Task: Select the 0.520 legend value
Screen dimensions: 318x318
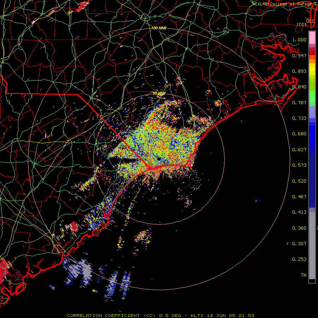Action: pyautogui.click(x=299, y=181)
